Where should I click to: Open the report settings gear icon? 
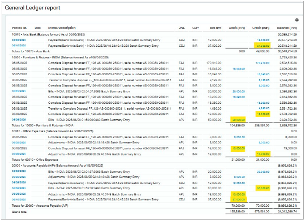point(297,20)
